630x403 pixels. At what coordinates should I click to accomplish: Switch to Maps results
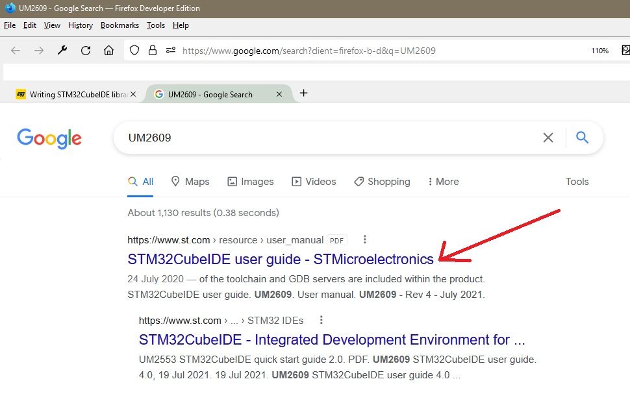pyautogui.click(x=190, y=182)
